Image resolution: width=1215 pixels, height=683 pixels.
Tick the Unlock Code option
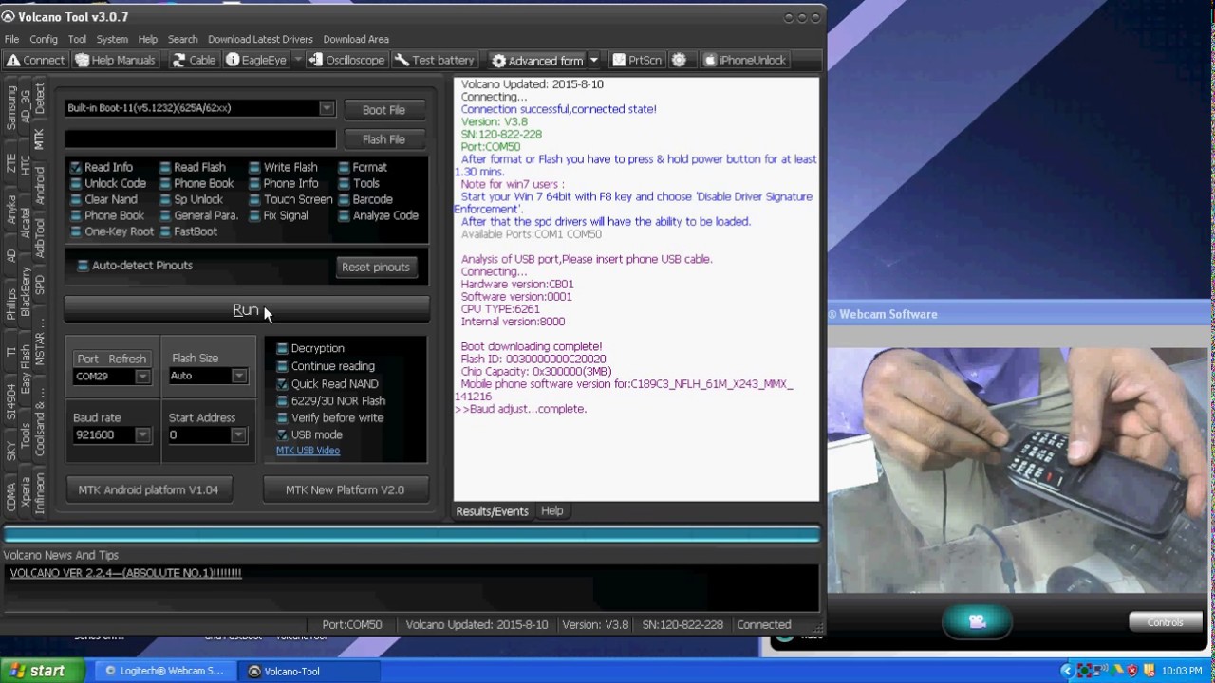76,183
